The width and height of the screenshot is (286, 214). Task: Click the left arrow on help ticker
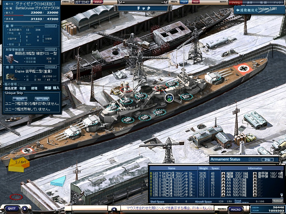click(114, 210)
